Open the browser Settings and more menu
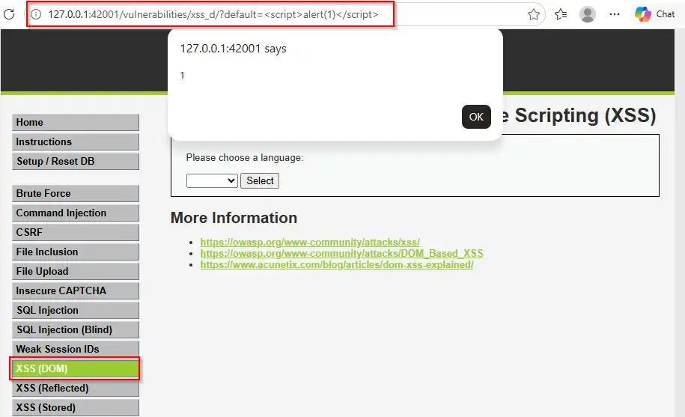The height and width of the screenshot is (417, 685). pyautogui.click(x=615, y=14)
